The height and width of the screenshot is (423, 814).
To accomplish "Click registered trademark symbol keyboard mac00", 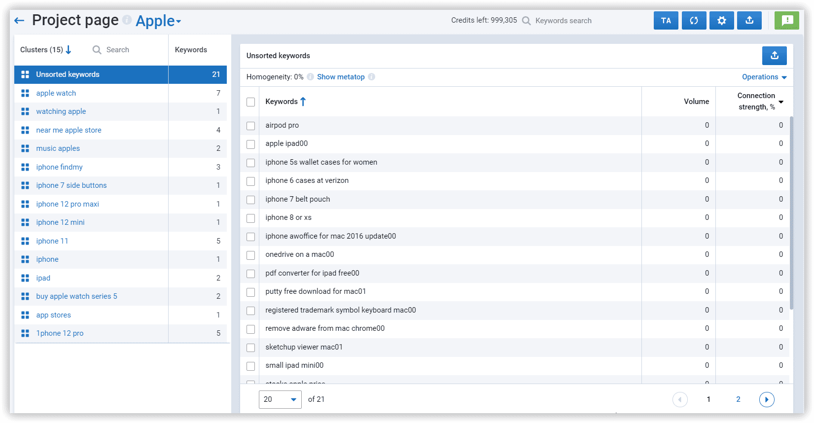I will point(341,310).
